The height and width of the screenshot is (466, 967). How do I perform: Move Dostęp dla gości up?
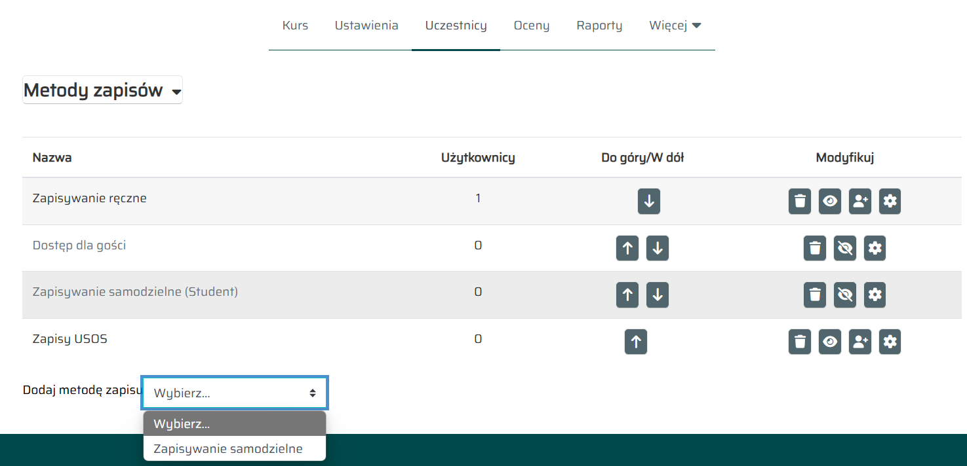click(627, 248)
